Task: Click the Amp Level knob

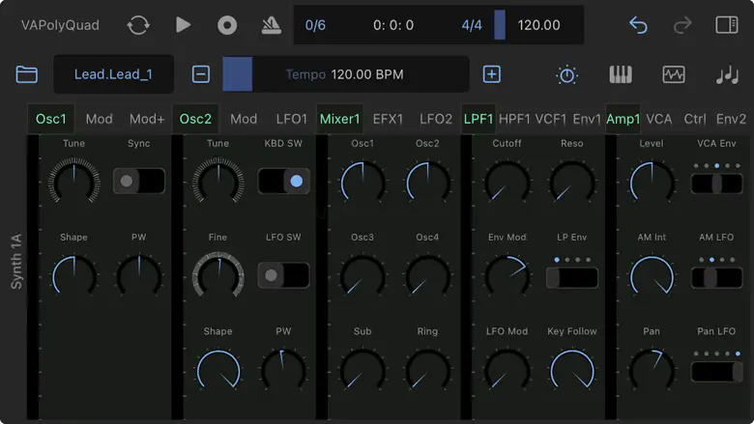Action: tap(652, 183)
